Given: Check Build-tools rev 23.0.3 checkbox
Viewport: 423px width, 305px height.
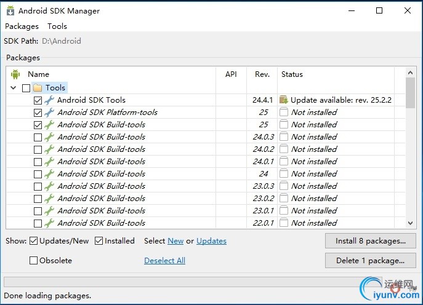Looking at the screenshot, I should point(38,187).
